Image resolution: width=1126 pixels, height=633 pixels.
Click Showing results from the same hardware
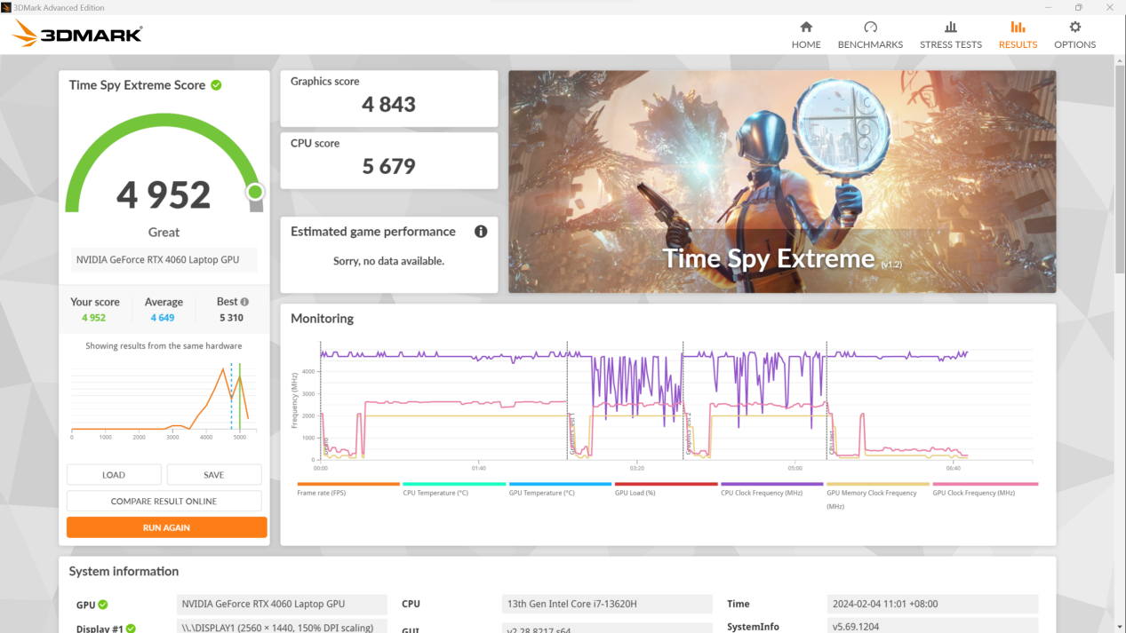(164, 346)
